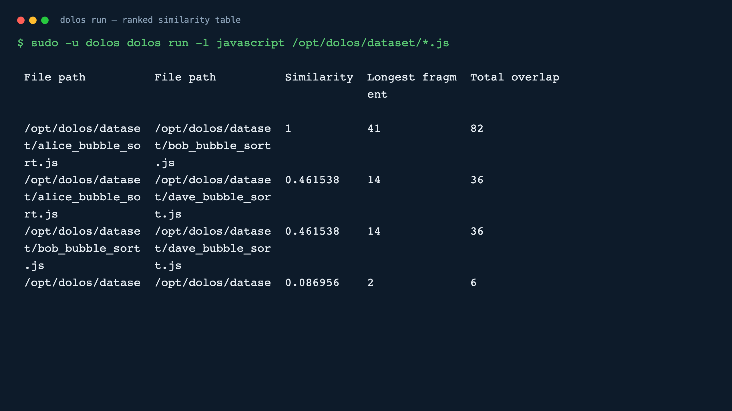Select dave_bubble_sort.js path in alice's second row

pos(213,197)
